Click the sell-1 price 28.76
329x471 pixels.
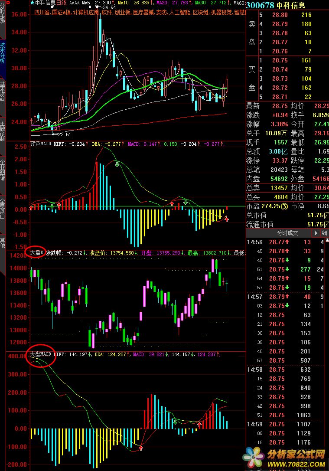click(x=280, y=51)
